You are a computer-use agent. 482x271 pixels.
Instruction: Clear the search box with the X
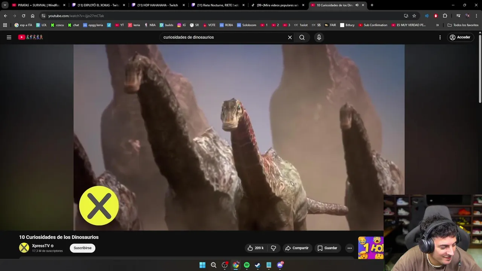[x=290, y=37]
